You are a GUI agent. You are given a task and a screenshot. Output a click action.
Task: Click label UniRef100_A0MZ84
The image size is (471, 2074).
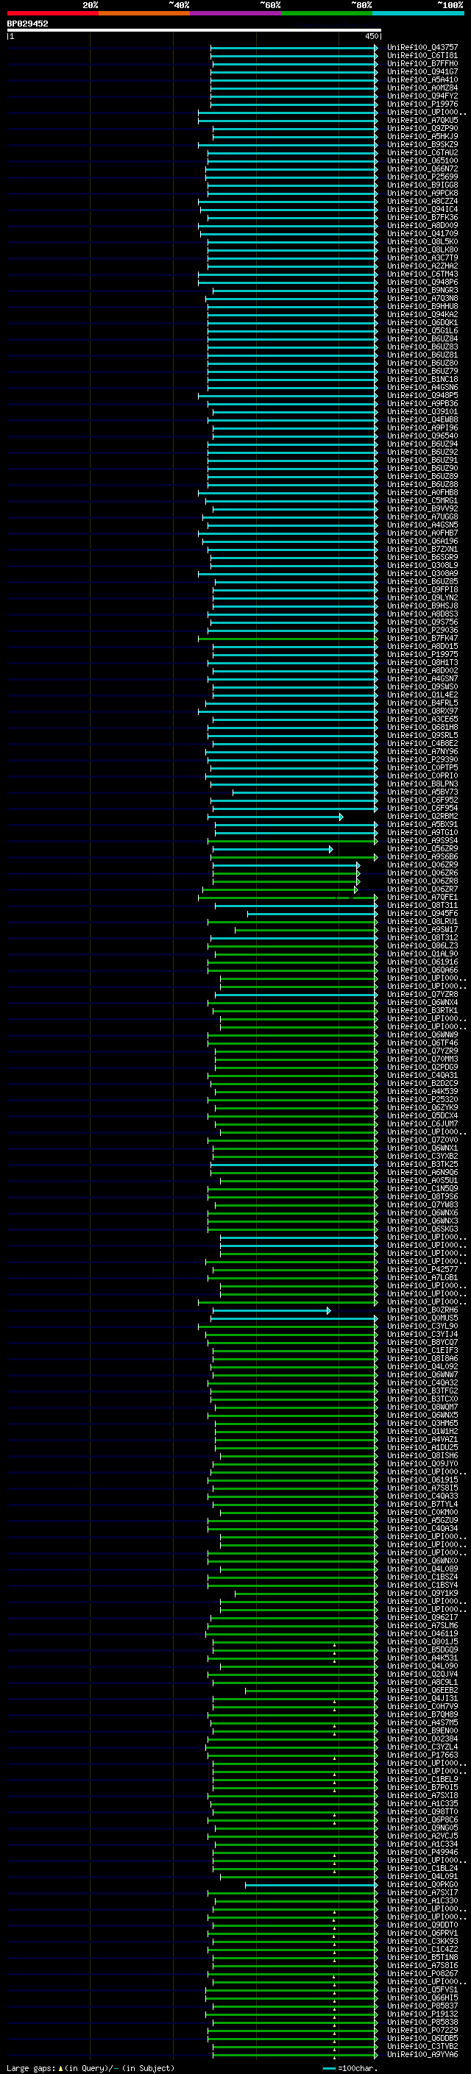click(422, 88)
